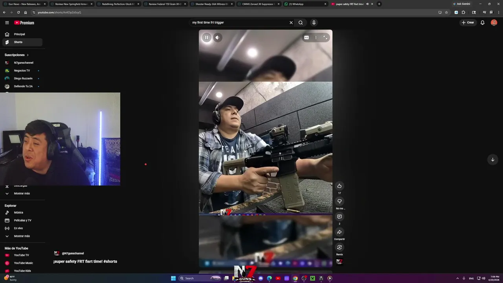Click the taskbar Search box

point(200,278)
